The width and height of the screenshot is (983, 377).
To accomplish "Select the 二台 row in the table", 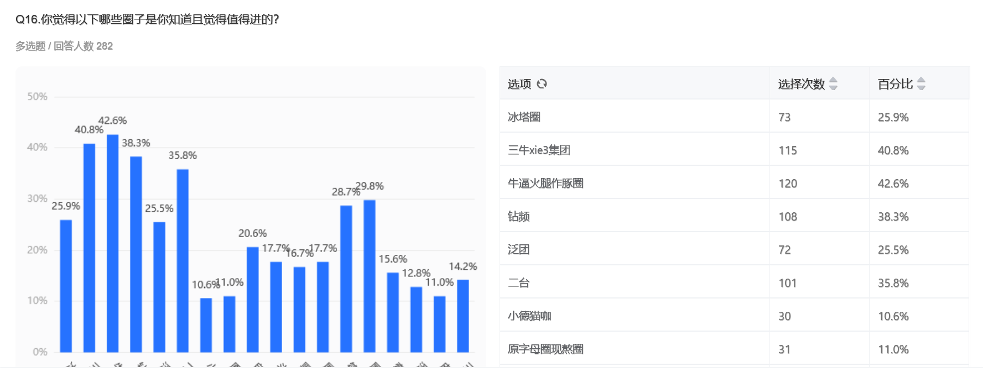I will pyautogui.click(x=518, y=283).
